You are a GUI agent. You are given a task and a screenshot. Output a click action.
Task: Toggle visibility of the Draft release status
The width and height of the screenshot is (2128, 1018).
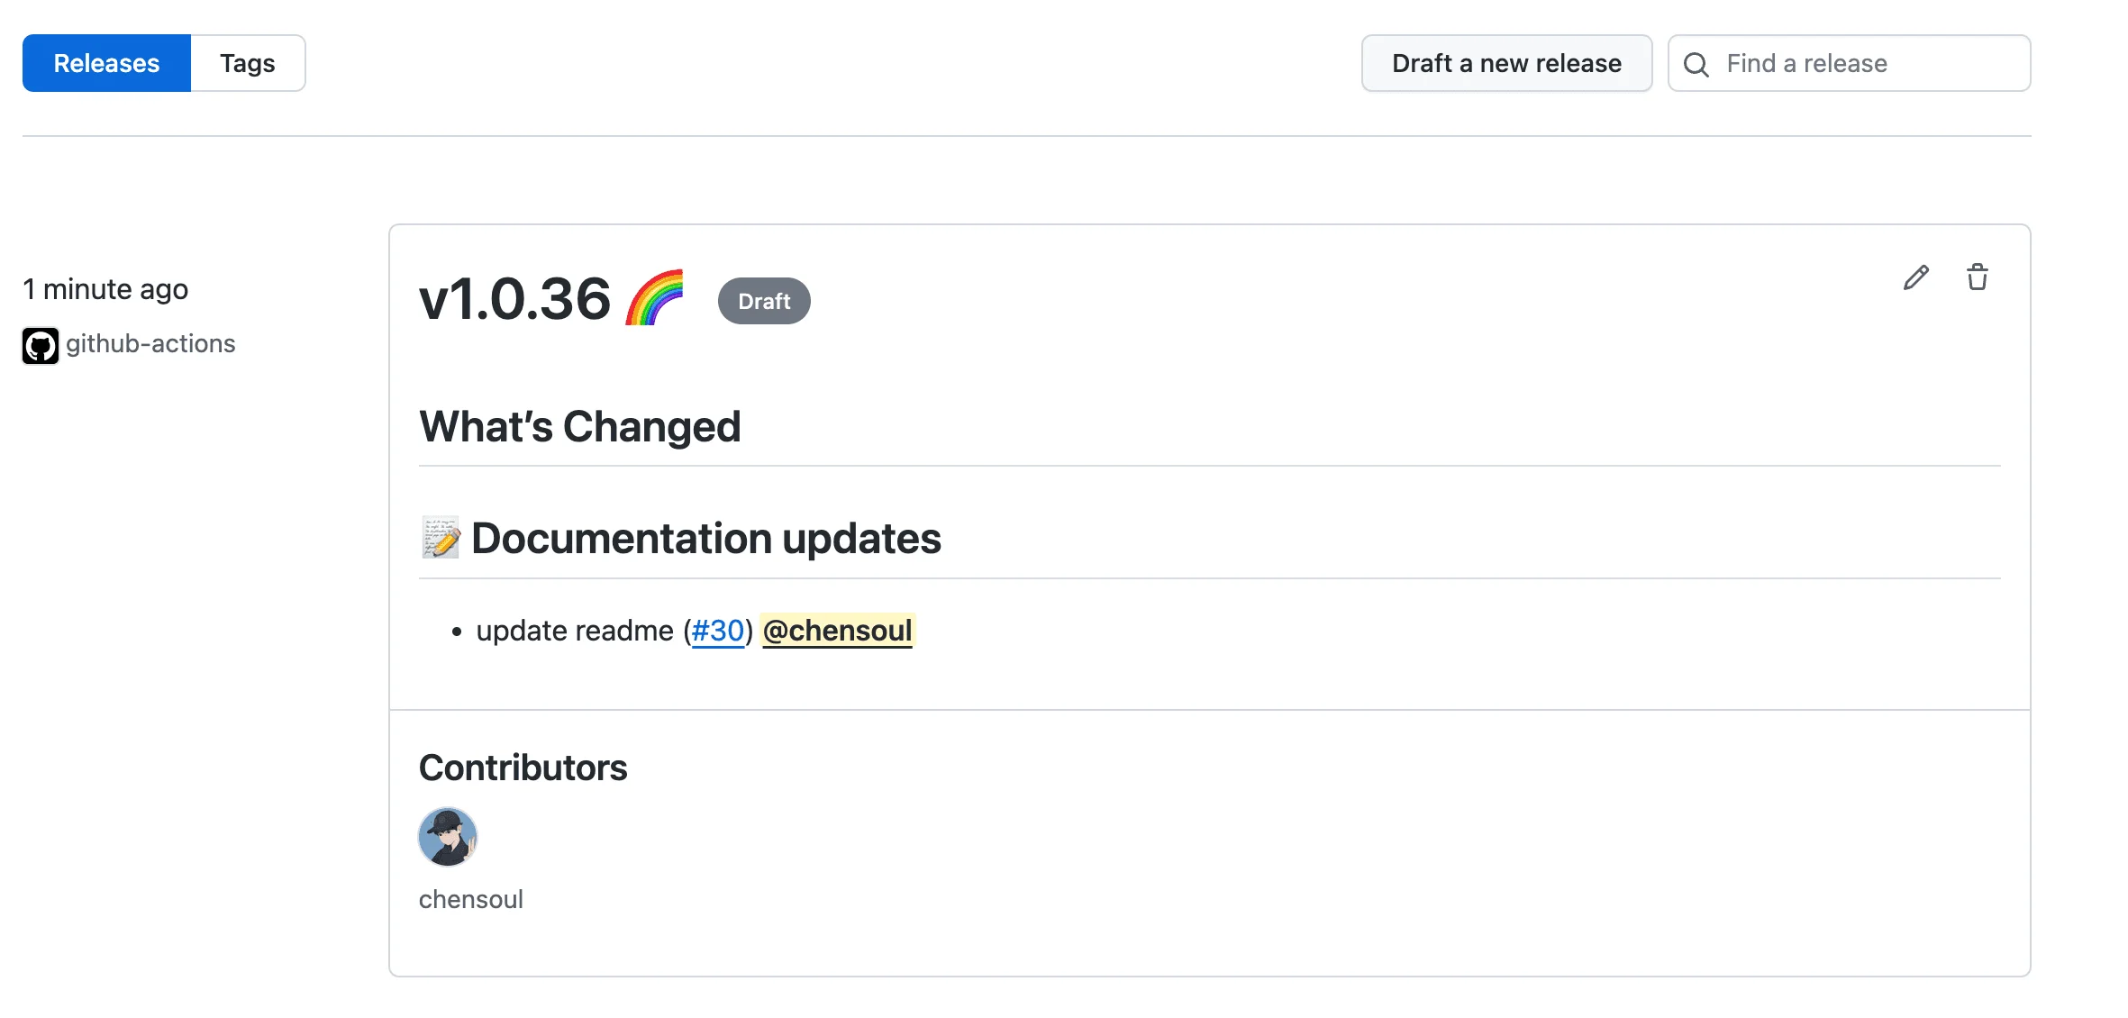tap(764, 301)
